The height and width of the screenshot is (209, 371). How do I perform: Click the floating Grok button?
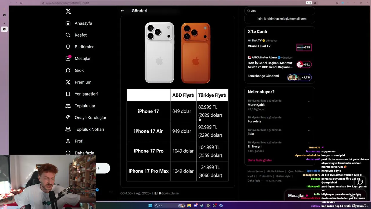pyautogui.click(x=360, y=182)
